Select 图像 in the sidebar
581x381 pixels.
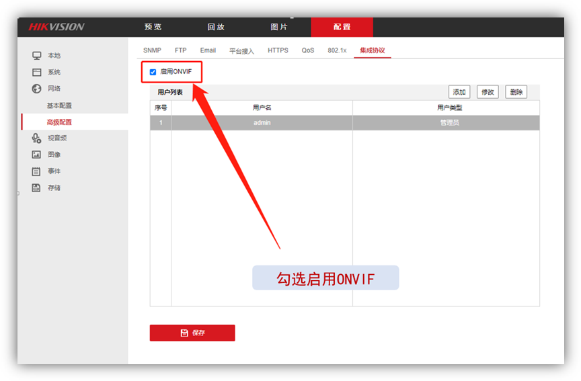coord(54,155)
